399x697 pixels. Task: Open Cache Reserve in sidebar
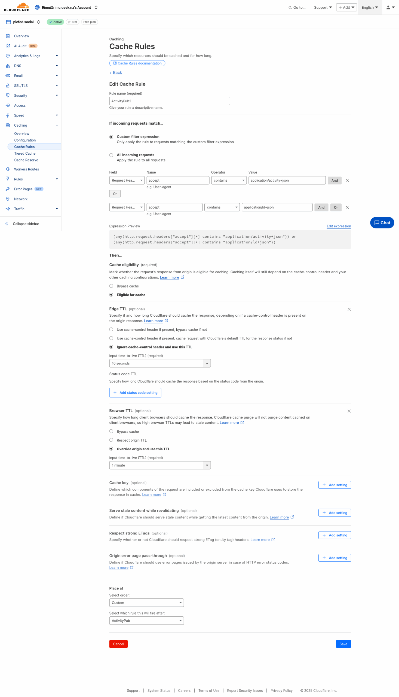[x=26, y=160]
